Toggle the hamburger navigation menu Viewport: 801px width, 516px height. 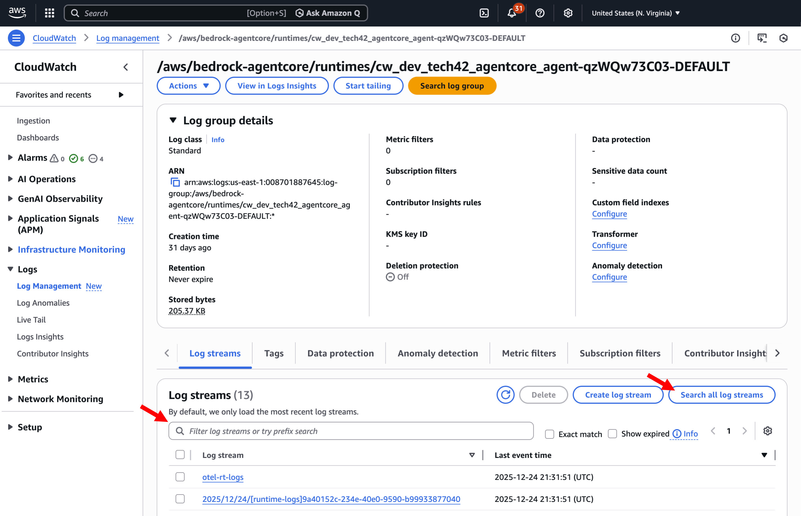pyautogui.click(x=16, y=38)
